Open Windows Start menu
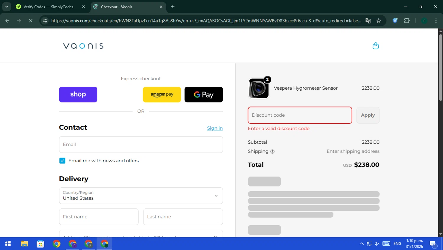Screen dimensions: 443x250 tap(8, 244)
